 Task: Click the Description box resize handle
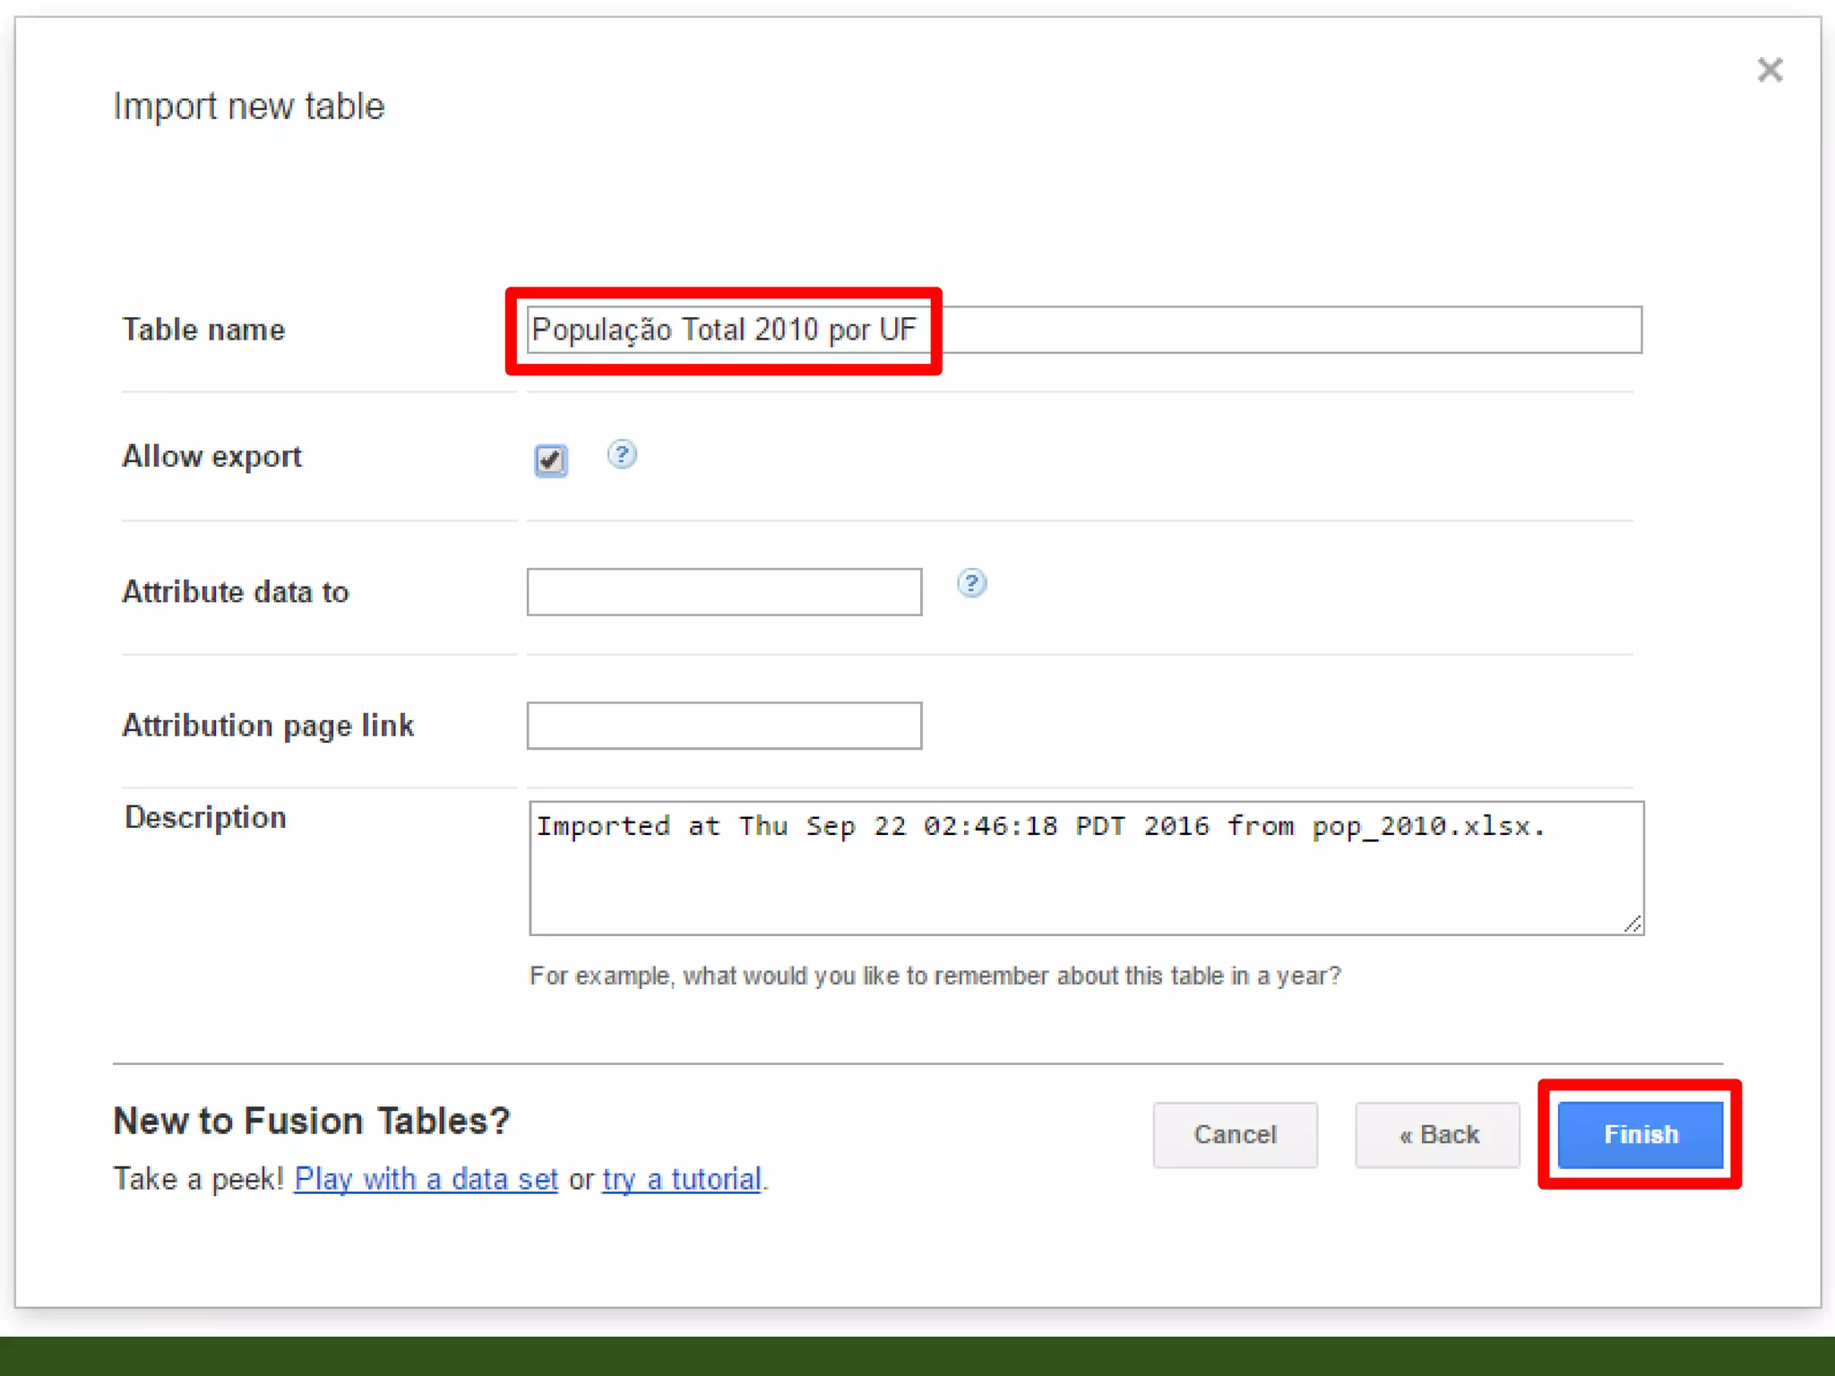click(x=1633, y=924)
